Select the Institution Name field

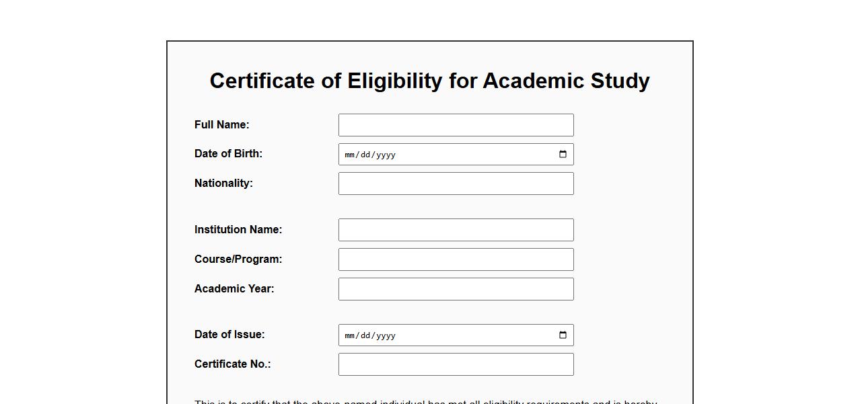click(x=456, y=230)
